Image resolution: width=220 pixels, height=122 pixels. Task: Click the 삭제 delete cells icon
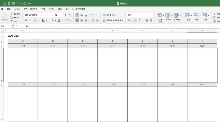coord(196,15)
